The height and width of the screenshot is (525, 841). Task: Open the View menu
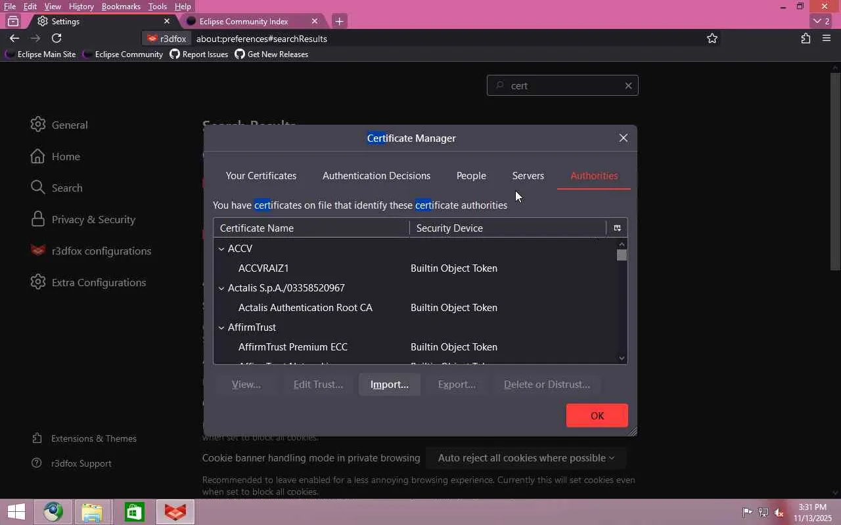pyautogui.click(x=53, y=7)
